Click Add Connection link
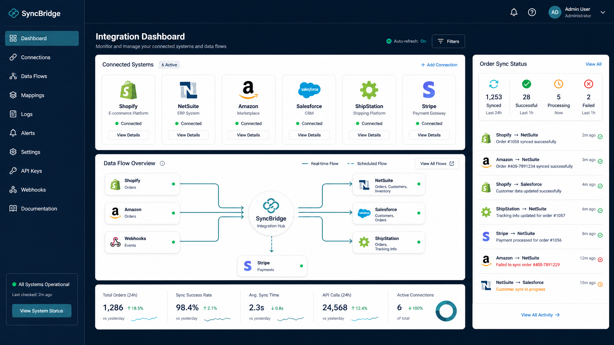614x345 pixels. coord(439,65)
